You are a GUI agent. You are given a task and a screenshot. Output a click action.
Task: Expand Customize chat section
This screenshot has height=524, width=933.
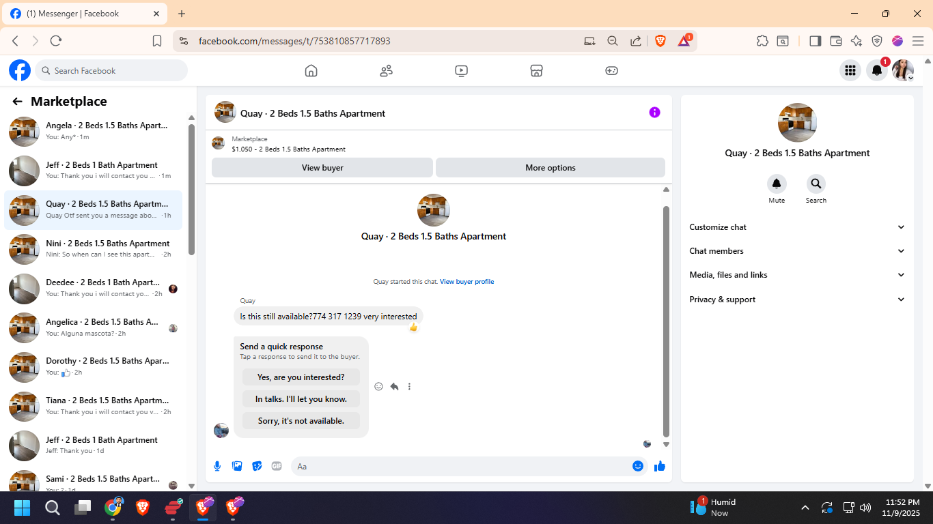pyautogui.click(x=797, y=227)
